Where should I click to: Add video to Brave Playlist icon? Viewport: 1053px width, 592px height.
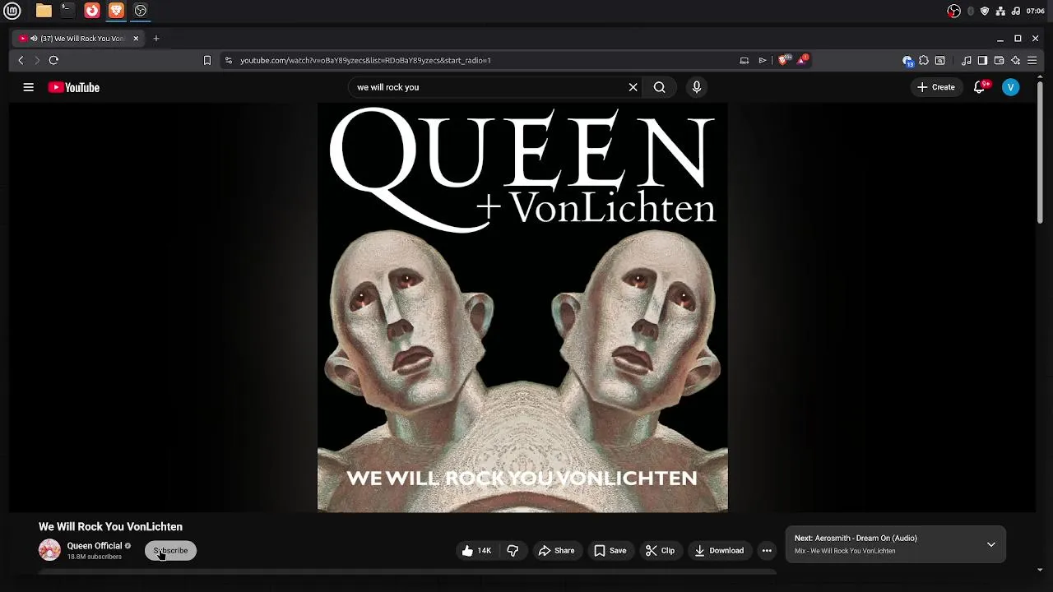tap(763, 60)
